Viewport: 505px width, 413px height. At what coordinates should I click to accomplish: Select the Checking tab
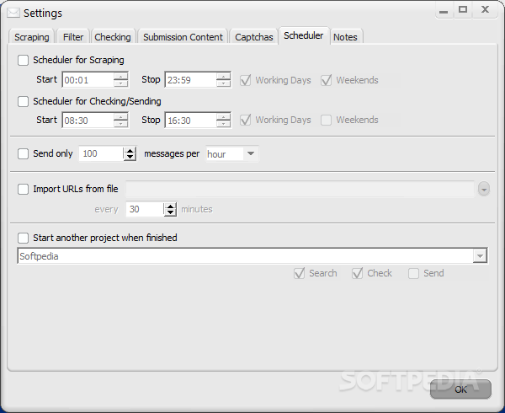[x=113, y=37]
